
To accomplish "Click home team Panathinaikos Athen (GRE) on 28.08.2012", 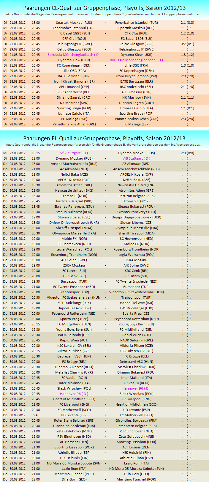I will pyautogui.click(x=74, y=124).
